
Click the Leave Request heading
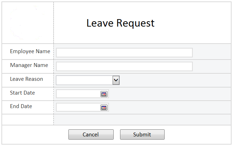pyautogui.click(x=120, y=23)
